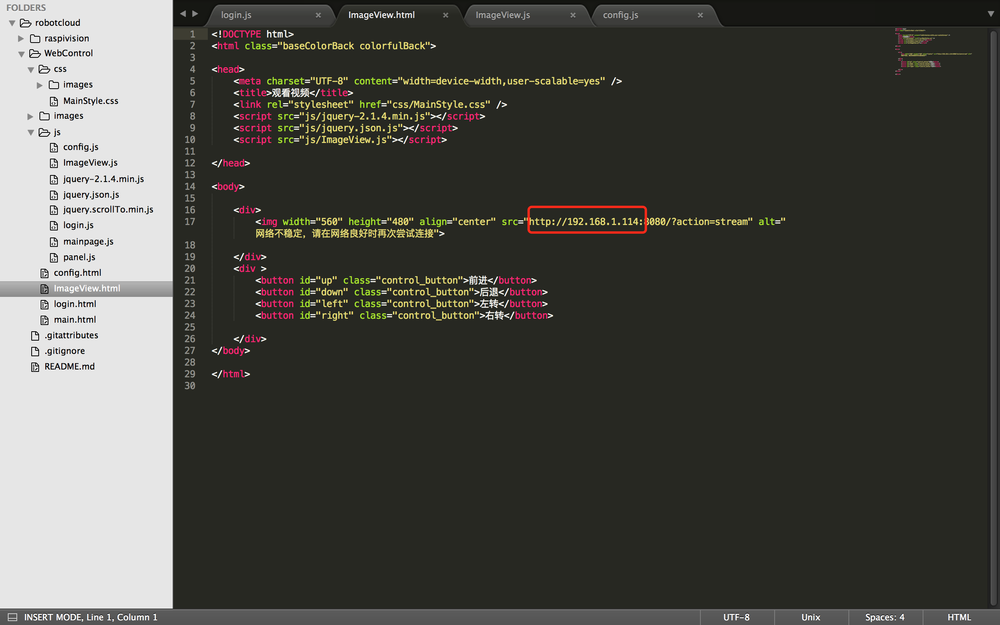Click the MainStyle.css file icon
This screenshot has width=1000, height=625.
54,101
